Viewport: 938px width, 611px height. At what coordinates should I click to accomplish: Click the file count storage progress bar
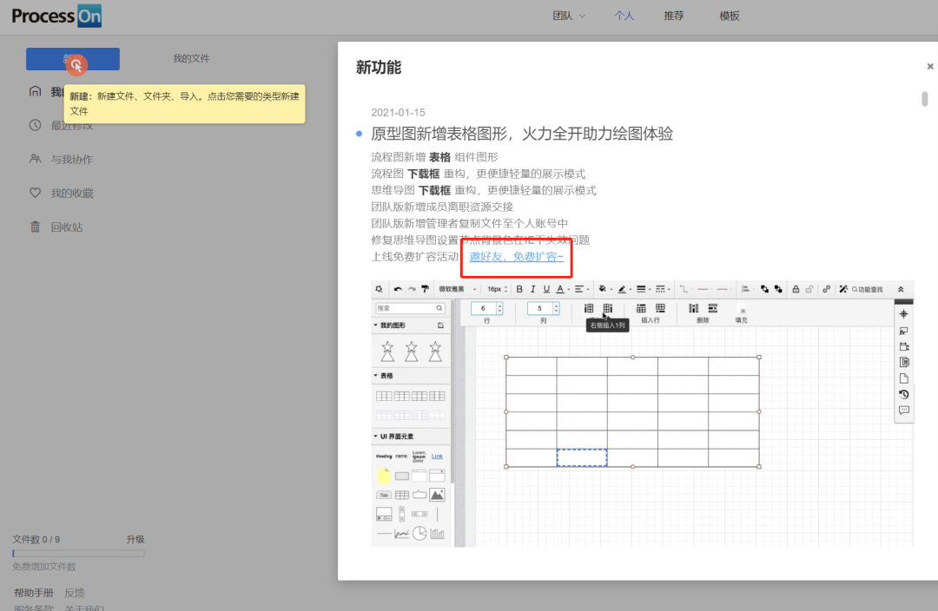pos(78,553)
